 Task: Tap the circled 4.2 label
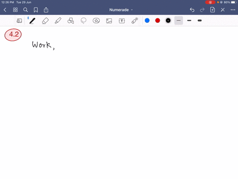pos(13,35)
